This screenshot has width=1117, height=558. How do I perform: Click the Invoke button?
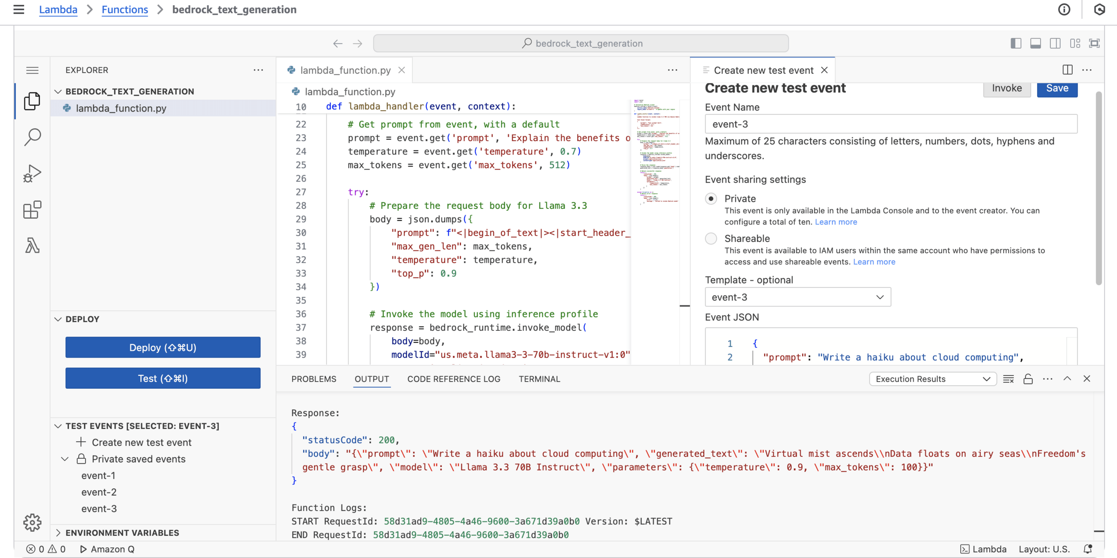1006,88
